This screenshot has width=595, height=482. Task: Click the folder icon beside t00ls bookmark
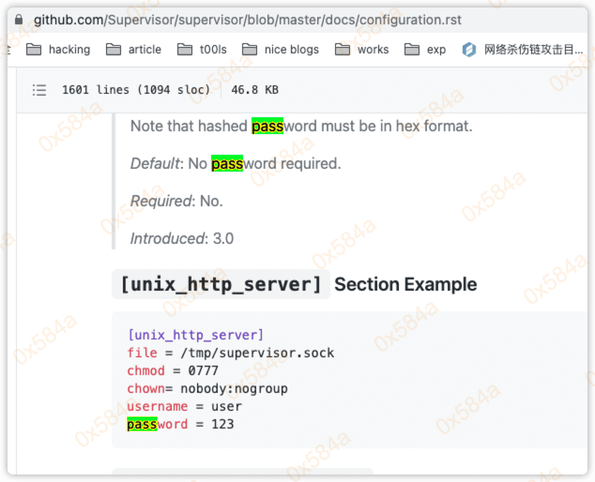click(x=184, y=49)
